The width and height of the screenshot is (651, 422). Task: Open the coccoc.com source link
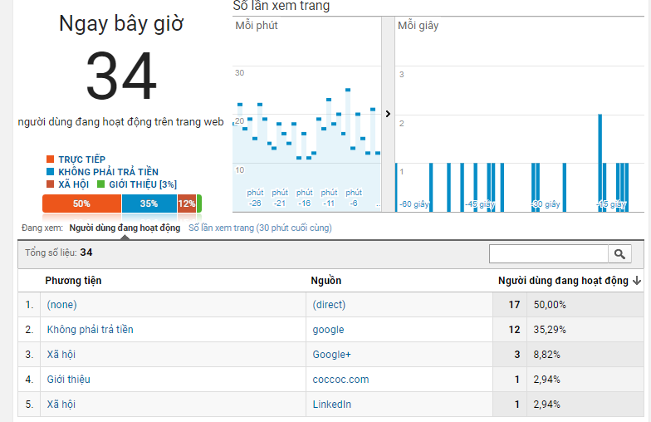coord(340,379)
